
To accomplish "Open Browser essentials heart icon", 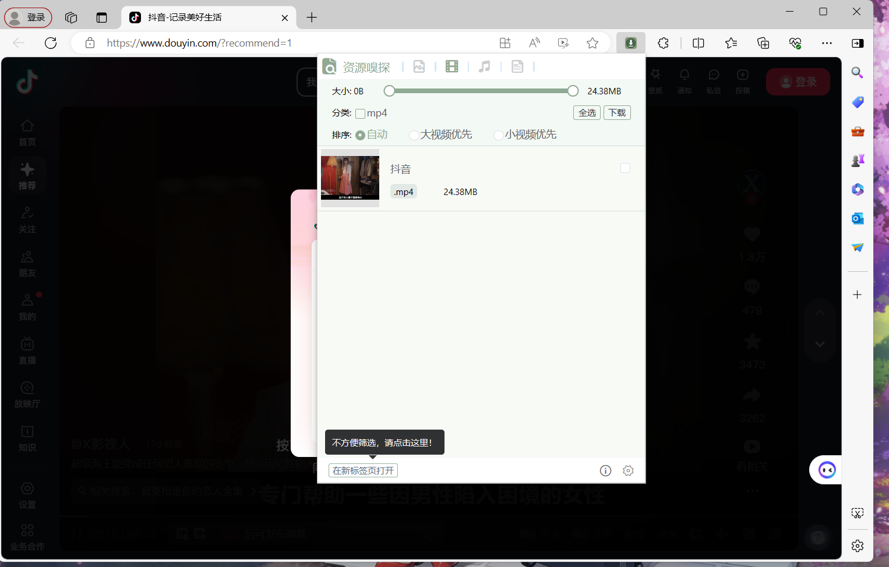I will pos(795,43).
